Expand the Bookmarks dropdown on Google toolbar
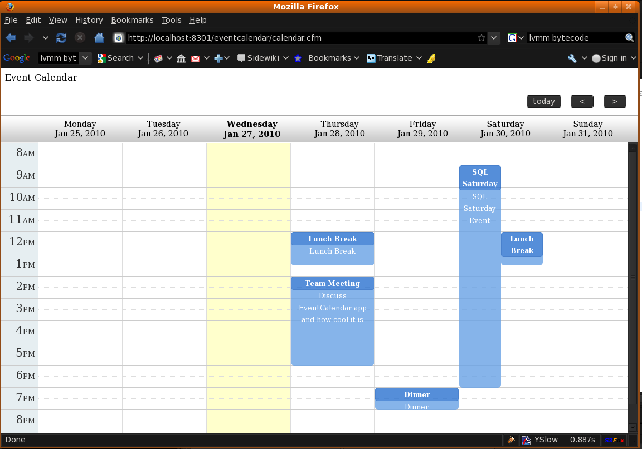 (356, 58)
